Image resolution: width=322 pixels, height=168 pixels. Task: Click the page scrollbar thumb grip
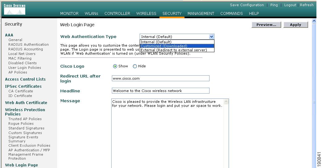314,102
